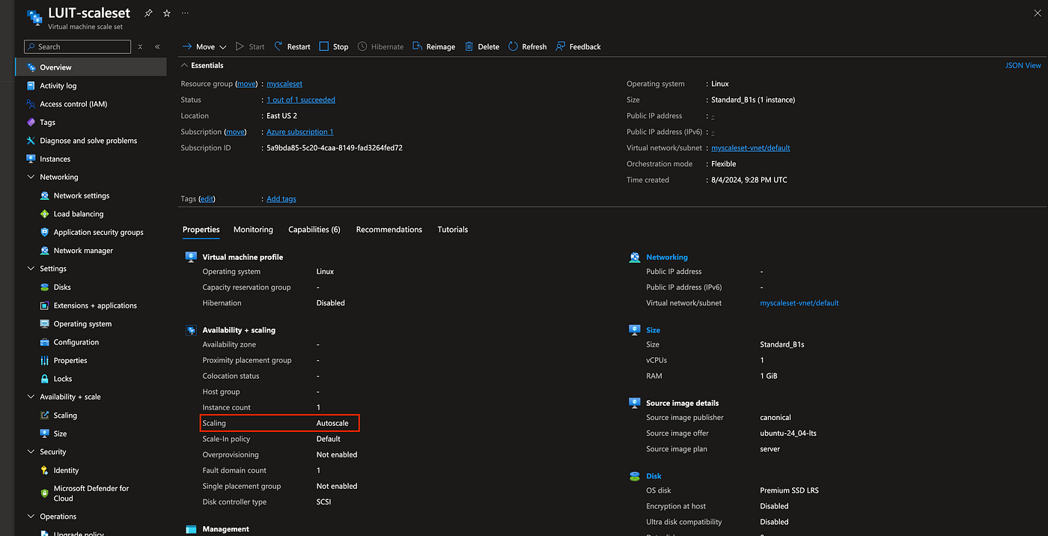The image size is (1048, 536).
Task: Open Load balancing
Action: click(x=79, y=214)
